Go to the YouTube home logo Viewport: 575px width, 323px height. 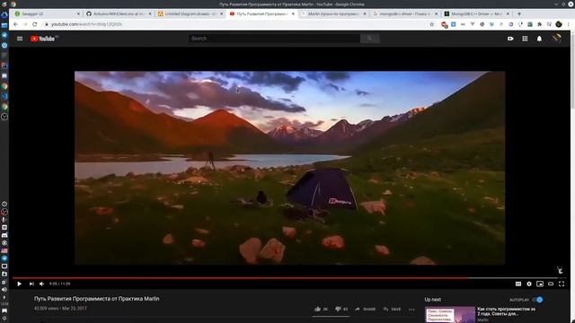tap(42, 39)
